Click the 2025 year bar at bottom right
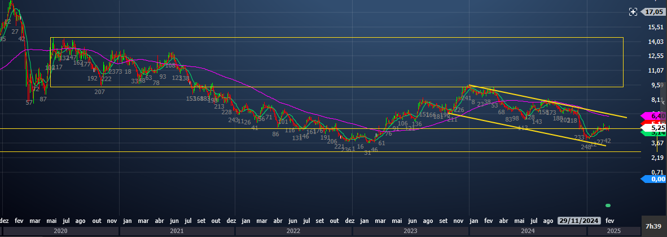This screenshot has width=667, height=237. [614, 231]
